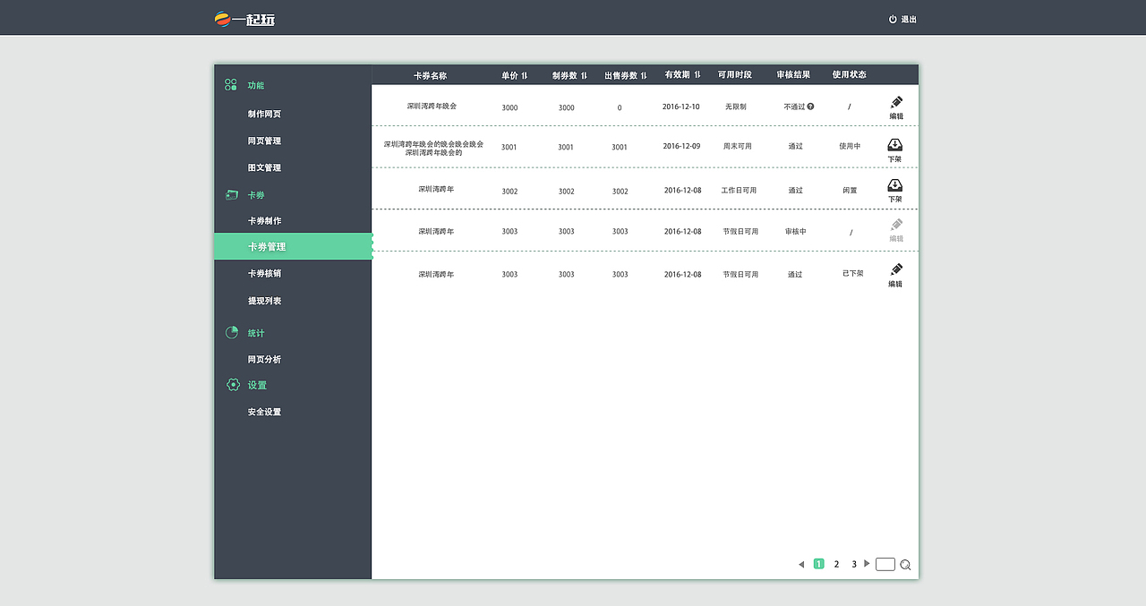Click the two-line 深圳湾跨年晚会的晚会 coupon name
The height and width of the screenshot is (606, 1146).
pyautogui.click(x=433, y=148)
